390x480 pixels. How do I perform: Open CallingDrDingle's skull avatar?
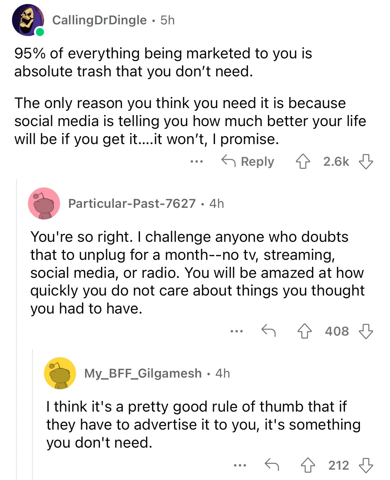tap(28, 20)
